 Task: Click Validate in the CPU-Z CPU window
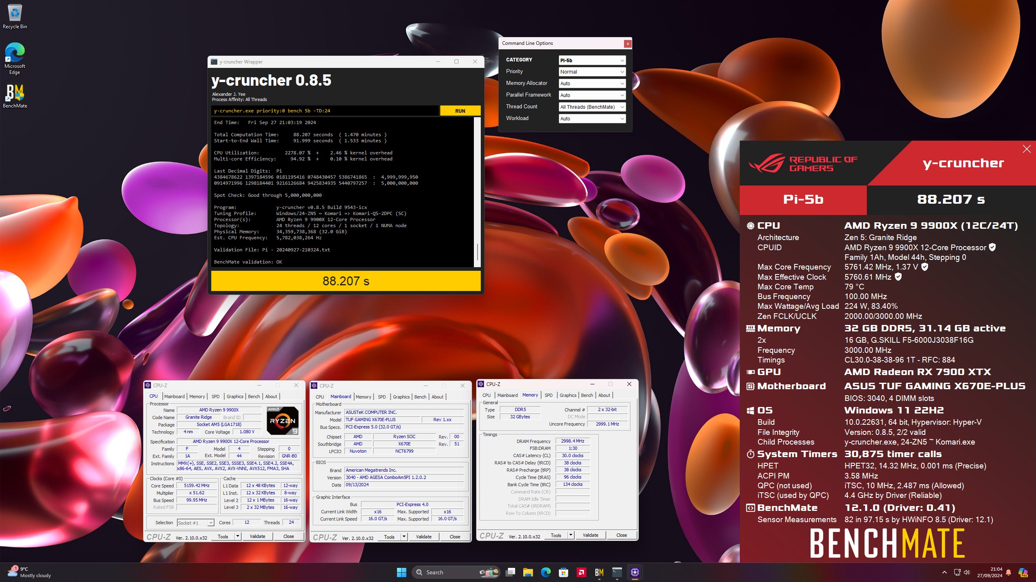tap(257, 536)
